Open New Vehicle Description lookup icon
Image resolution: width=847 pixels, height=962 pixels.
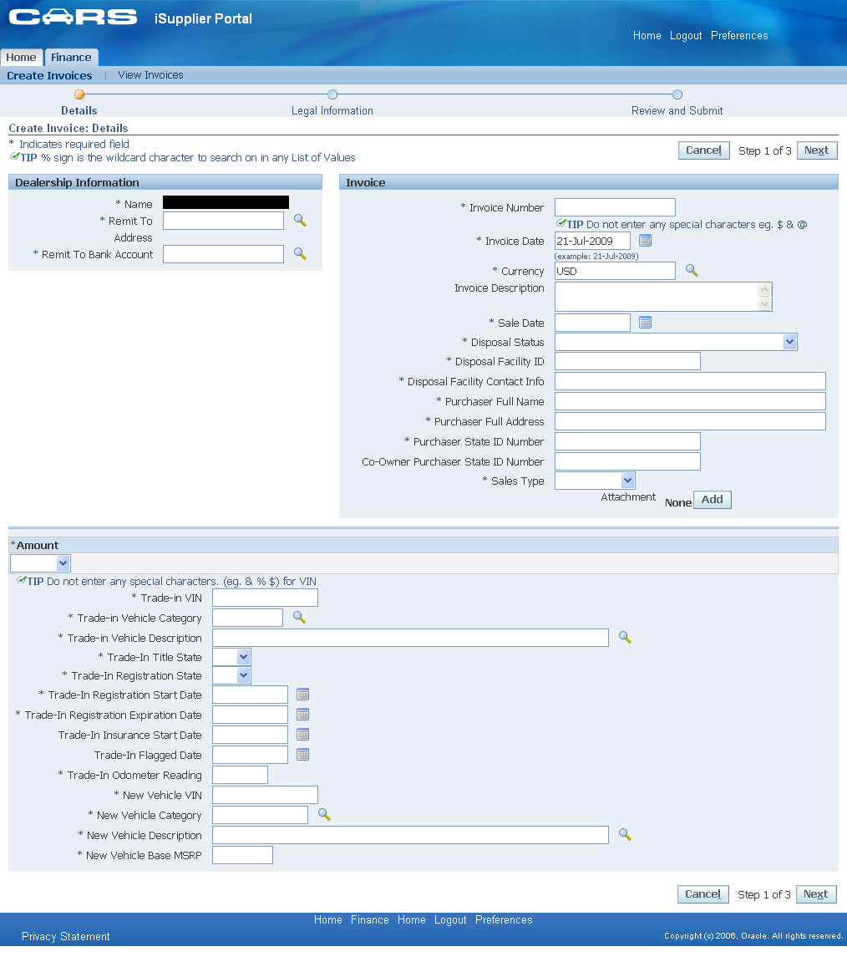click(x=625, y=834)
